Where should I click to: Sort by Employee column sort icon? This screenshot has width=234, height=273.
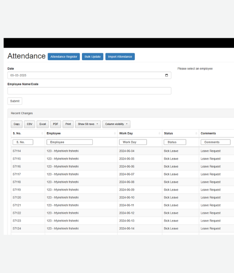[x=114, y=133]
